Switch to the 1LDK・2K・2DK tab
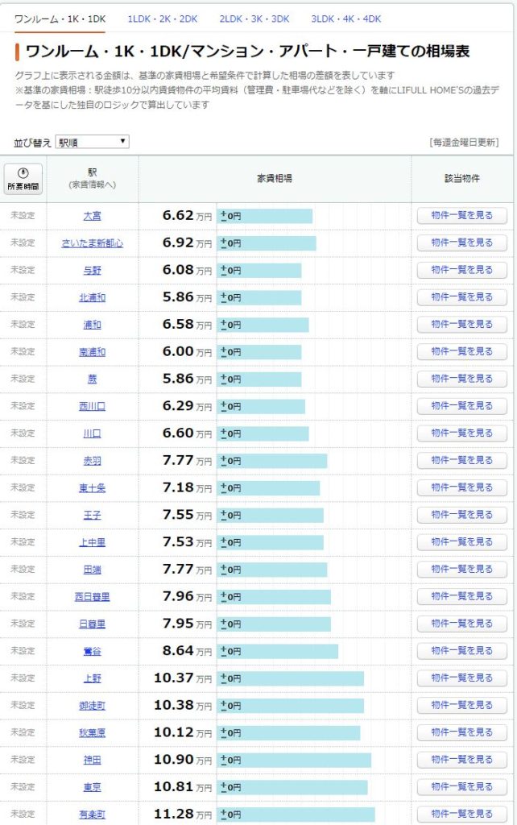 (162, 19)
